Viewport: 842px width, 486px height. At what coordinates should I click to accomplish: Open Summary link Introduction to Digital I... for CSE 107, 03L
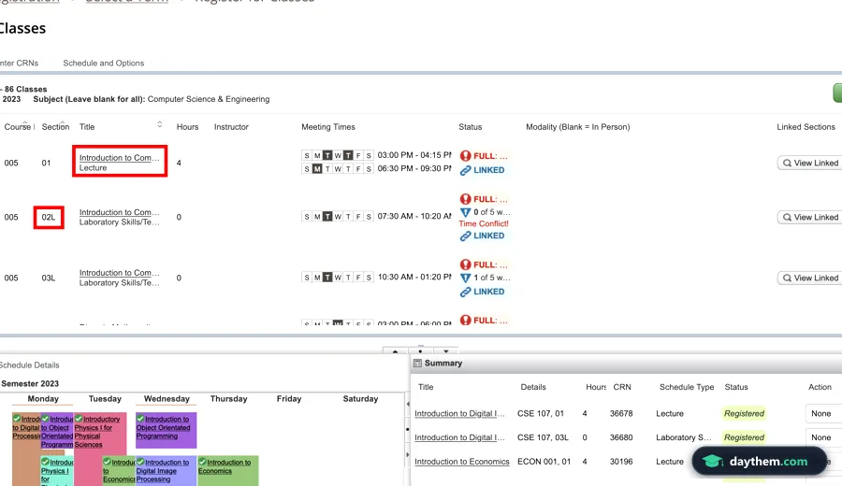459,437
